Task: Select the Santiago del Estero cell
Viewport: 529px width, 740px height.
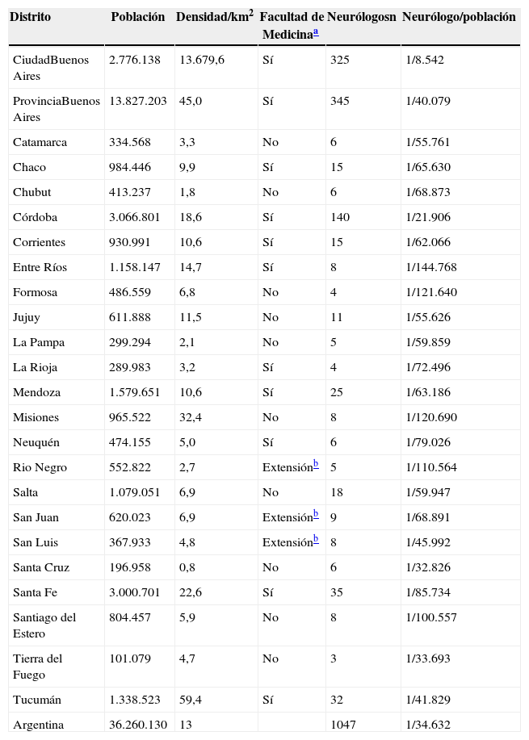Action: point(44,625)
